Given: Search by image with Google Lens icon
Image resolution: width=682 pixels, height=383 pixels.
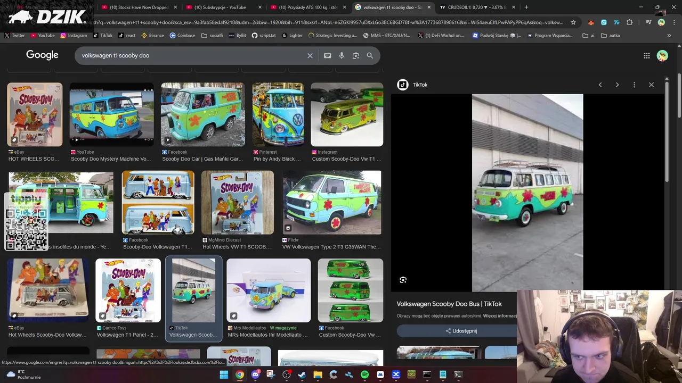Looking at the screenshot, I should pos(355,55).
